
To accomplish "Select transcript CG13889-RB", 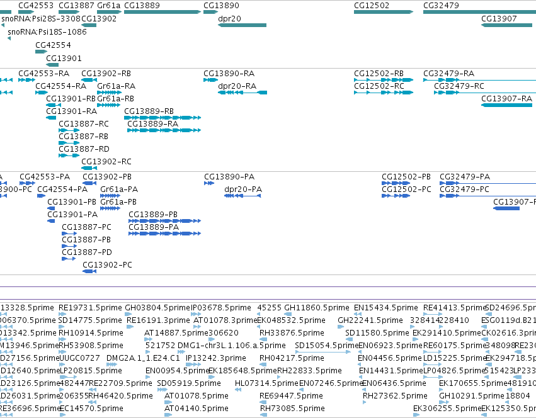I will tap(163, 118).
